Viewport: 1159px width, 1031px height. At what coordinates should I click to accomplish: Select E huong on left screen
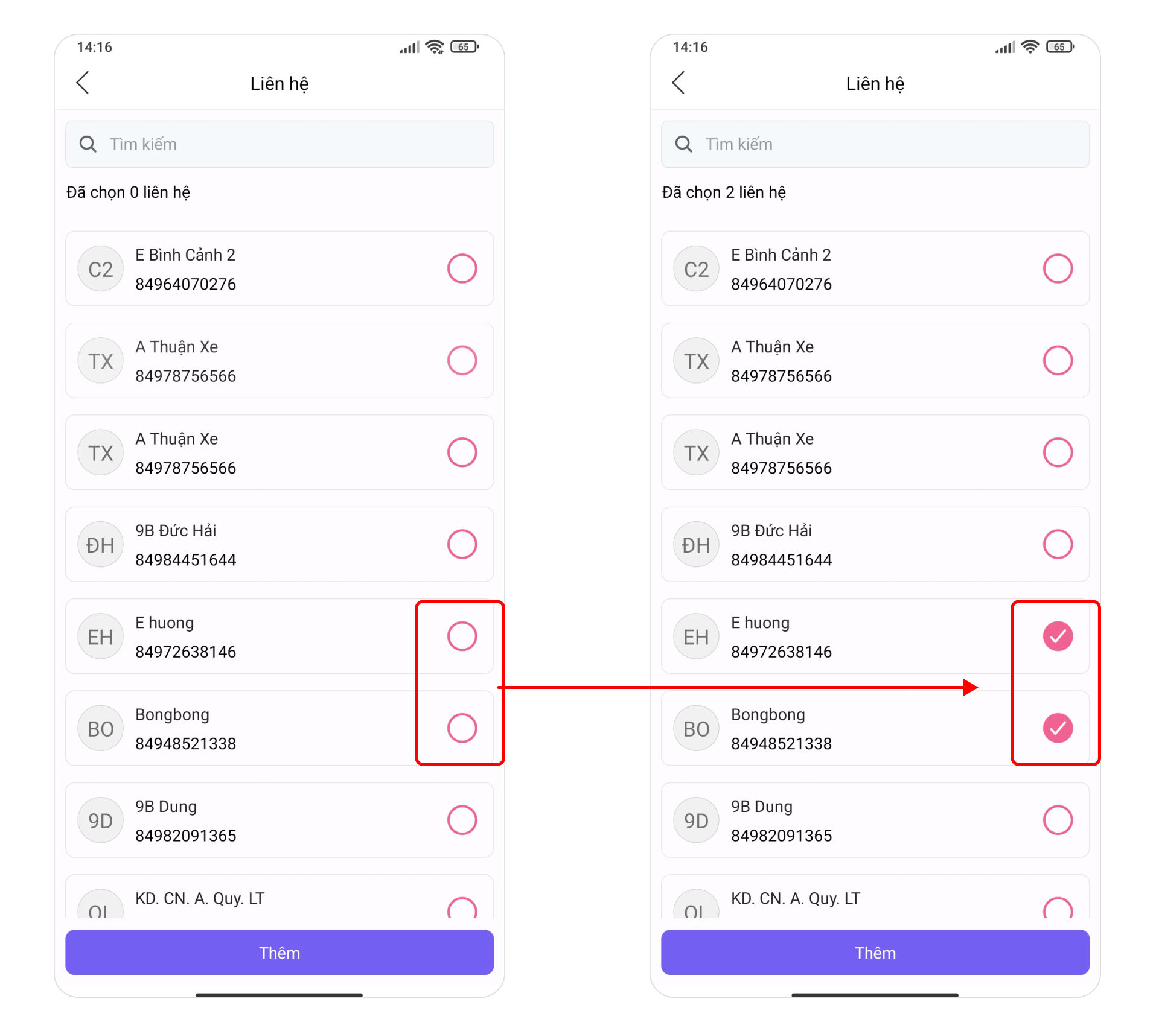pyautogui.click(x=462, y=636)
